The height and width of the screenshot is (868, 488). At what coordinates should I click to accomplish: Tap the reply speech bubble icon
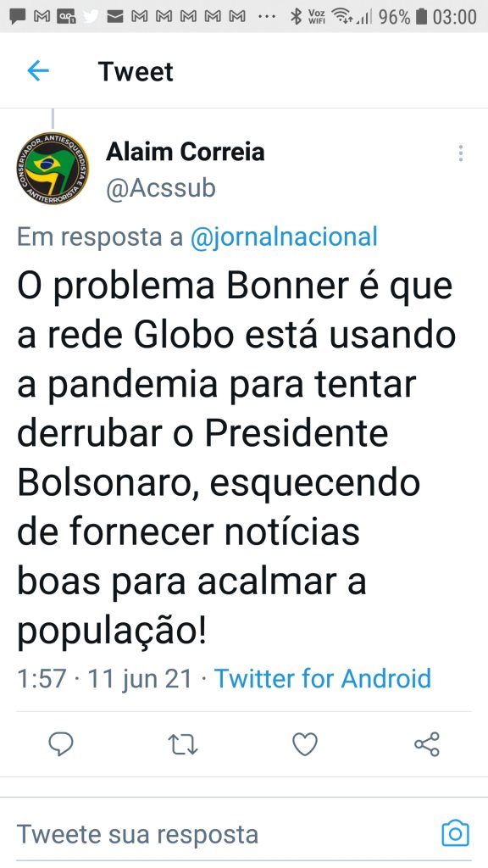(x=61, y=744)
